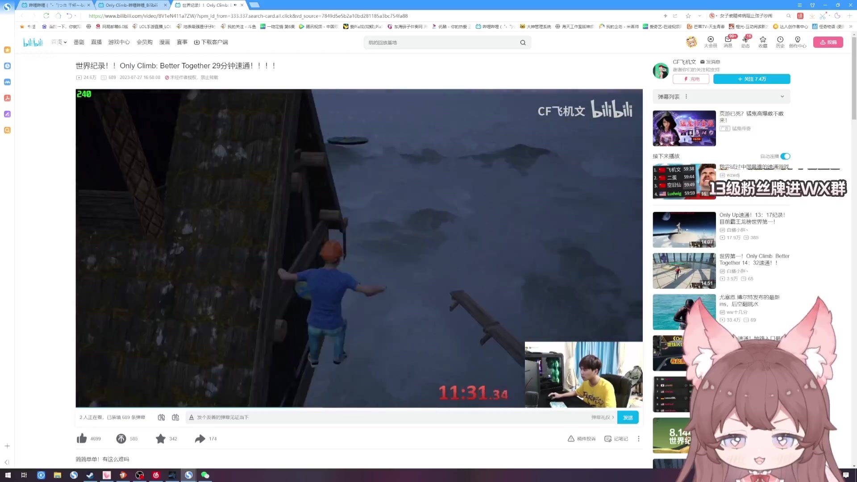The height and width of the screenshot is (482, 857).
Task: Like the video with thumbs-up icon
Action: coord(82,439)
